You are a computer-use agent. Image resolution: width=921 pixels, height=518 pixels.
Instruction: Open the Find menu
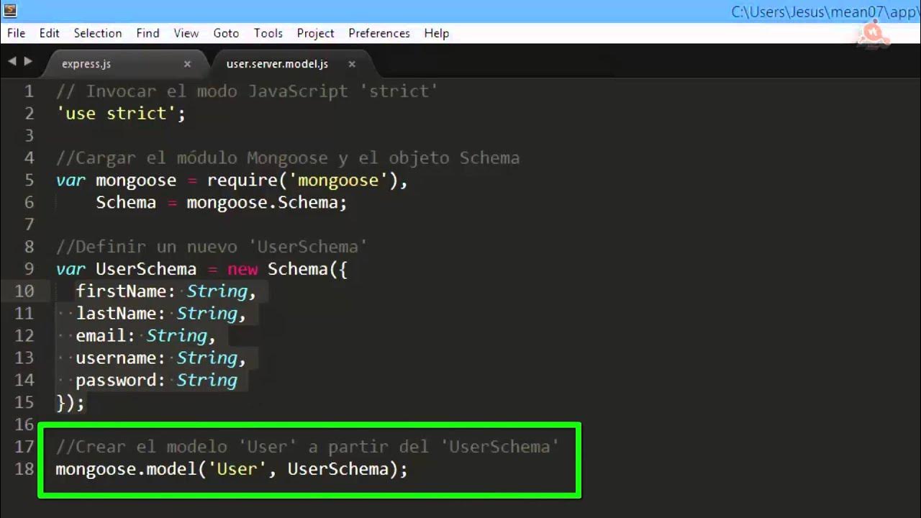click(148, 33)
